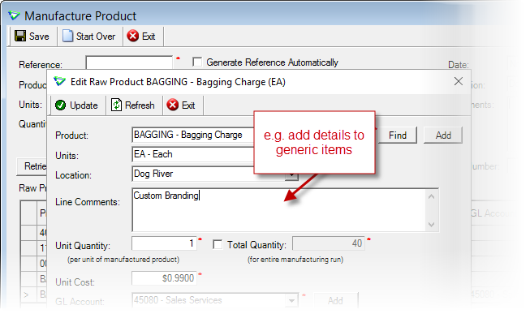Image resolution: width=530 pixels, height=314 pixels.
Task: Click the Manufacture Product window logo icon
Action: click(14, 15)
